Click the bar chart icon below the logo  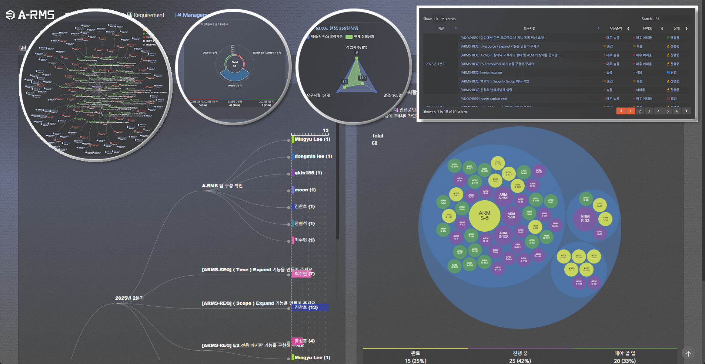coord(23,48)
